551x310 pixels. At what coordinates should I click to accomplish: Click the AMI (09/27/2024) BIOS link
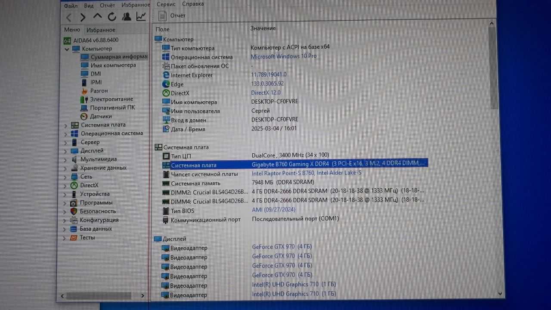click(273, 210)
